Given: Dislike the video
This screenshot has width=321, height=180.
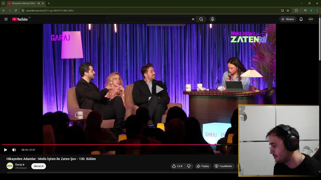Looking at the screenshot, I should 189,166.
